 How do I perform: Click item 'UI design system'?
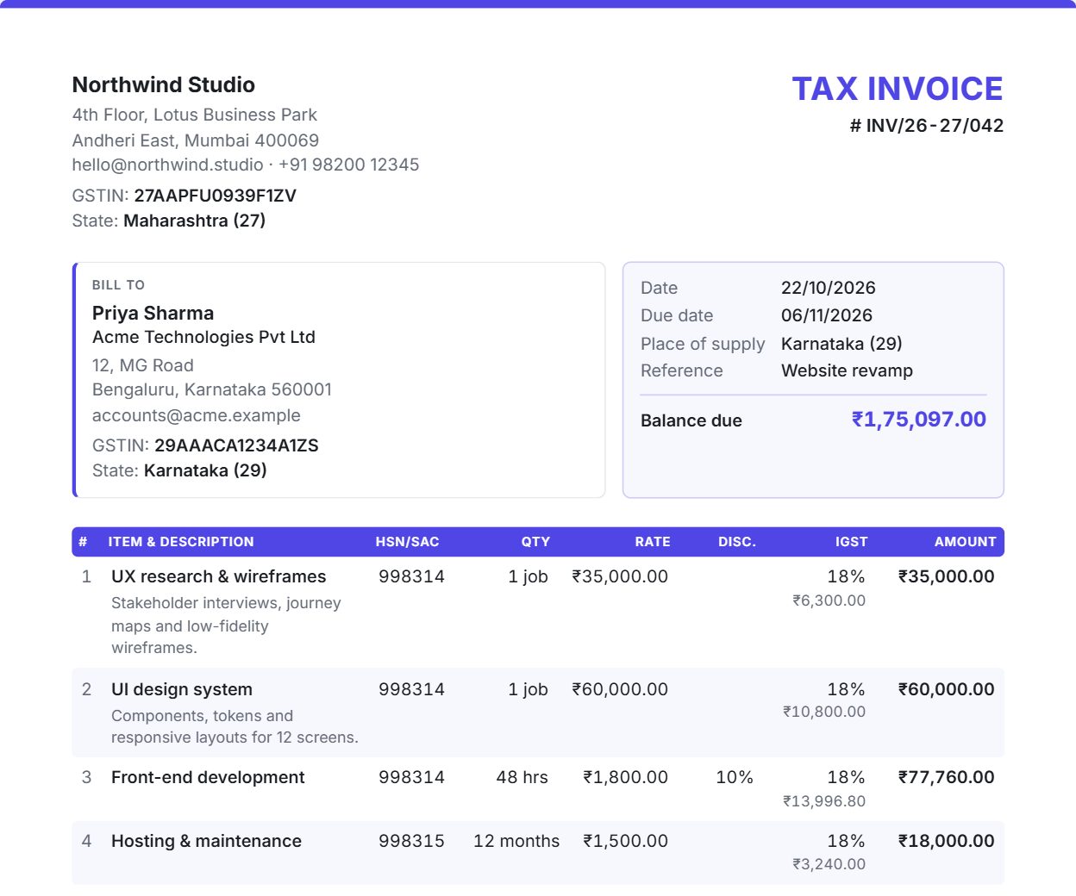pos(182,689)
